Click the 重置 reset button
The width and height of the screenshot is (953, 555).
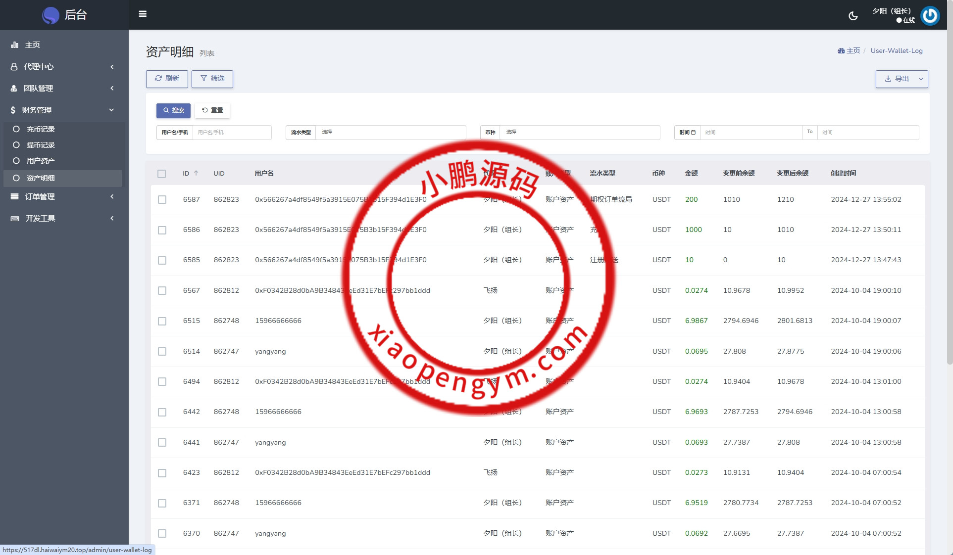(x=212, y=110)
